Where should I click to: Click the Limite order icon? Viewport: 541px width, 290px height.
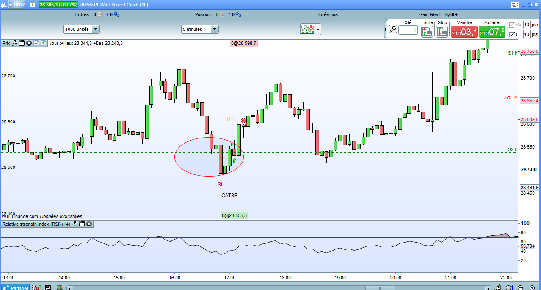click(x=427, y=32)
